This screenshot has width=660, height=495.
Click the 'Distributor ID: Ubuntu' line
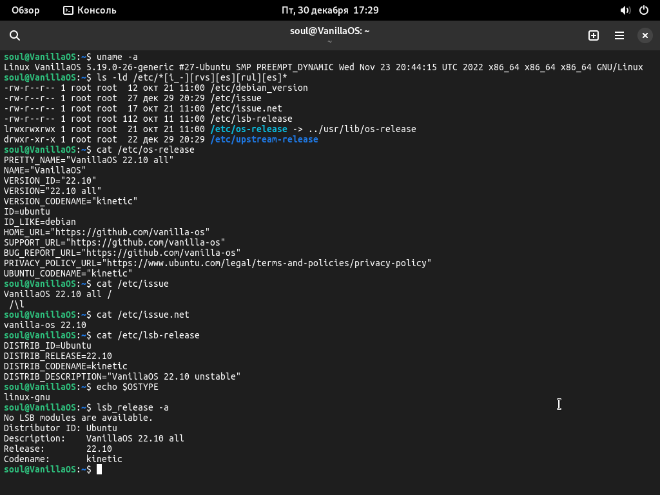61,428
